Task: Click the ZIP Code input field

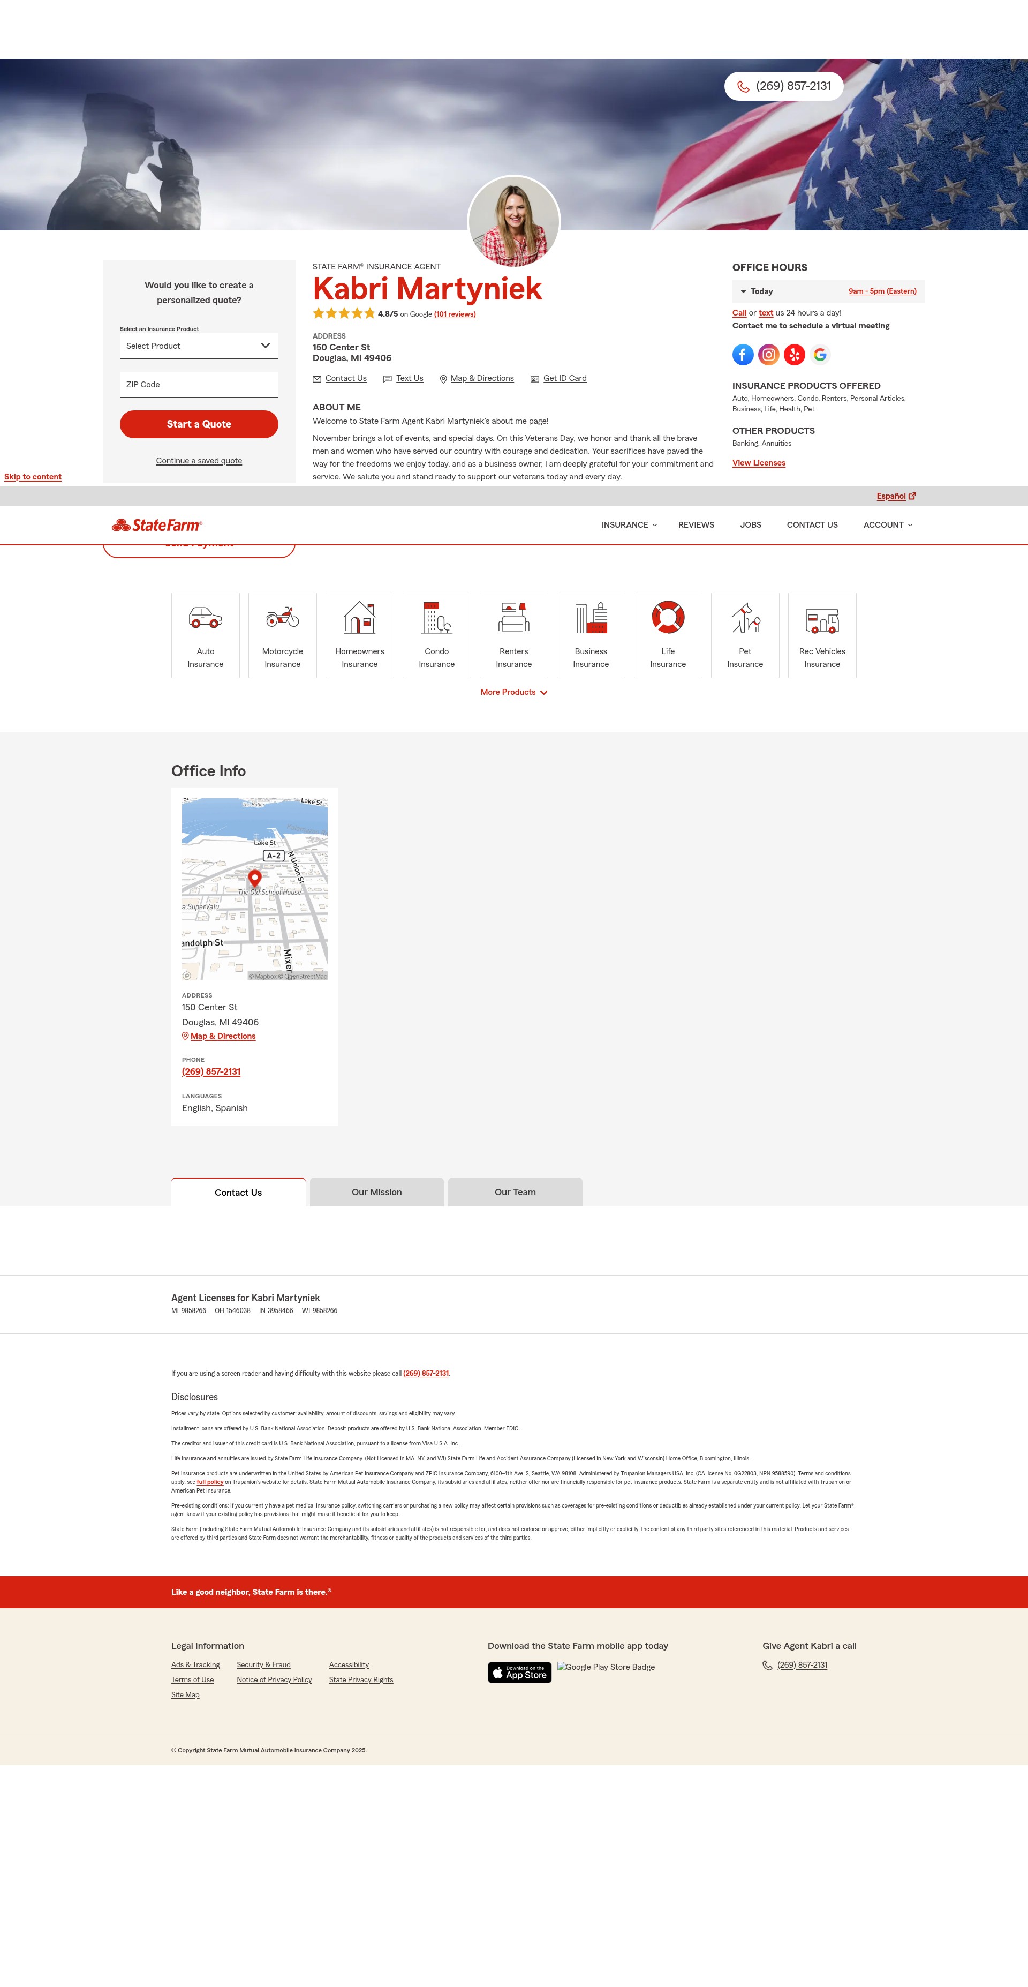Action: tap(199, 384)
